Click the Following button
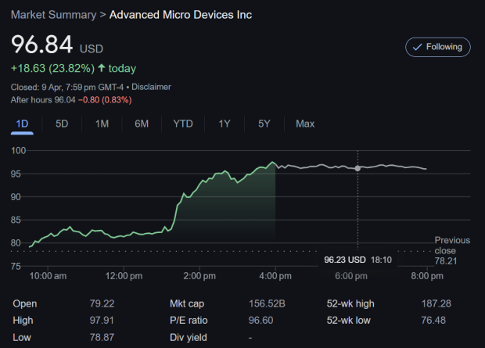This screenshot has height=348, width=485. (438, 47)
